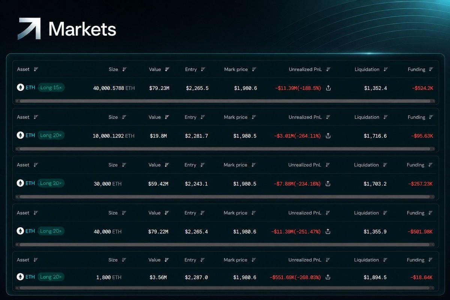Click the horizontal scrollbar under the 1,800 ETH row
Viewport: 450px width, 300px height.
(225, 288)
